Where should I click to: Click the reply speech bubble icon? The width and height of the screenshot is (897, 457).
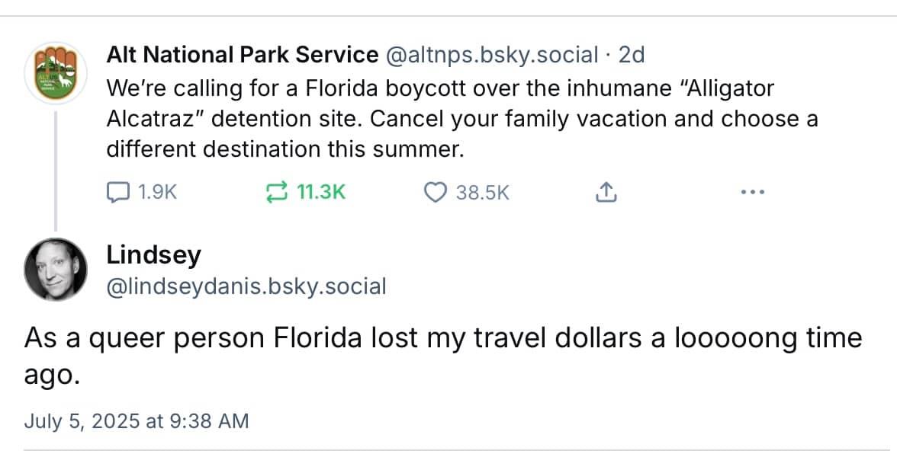(x=117, y=193)
